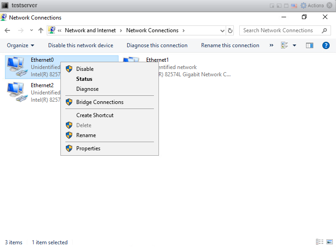The height and width of the screenshot is (247, 336).
Task: Click Status in the context menu
Action: point(84,79)
